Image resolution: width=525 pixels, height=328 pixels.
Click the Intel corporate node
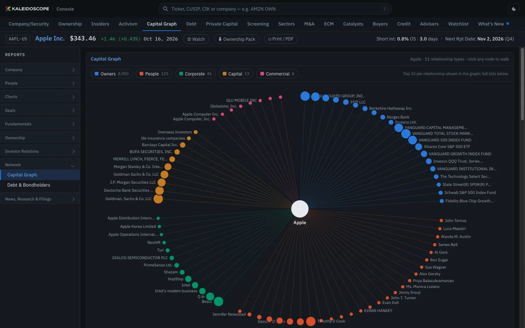click(195, 285)
